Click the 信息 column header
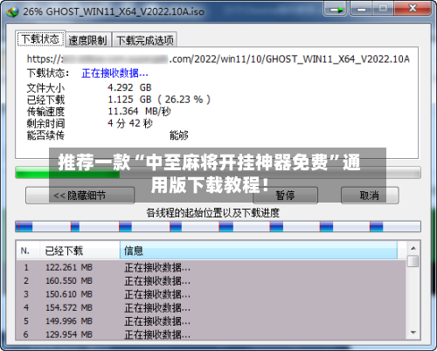Screen dimensions: 437x351 pos(259,250)
